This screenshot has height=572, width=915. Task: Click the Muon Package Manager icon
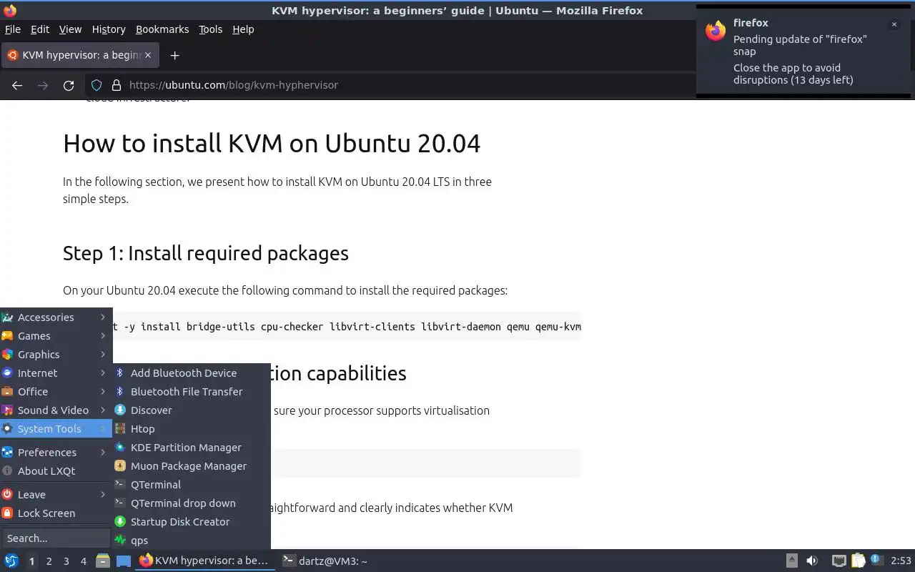[x=120, y=465]
